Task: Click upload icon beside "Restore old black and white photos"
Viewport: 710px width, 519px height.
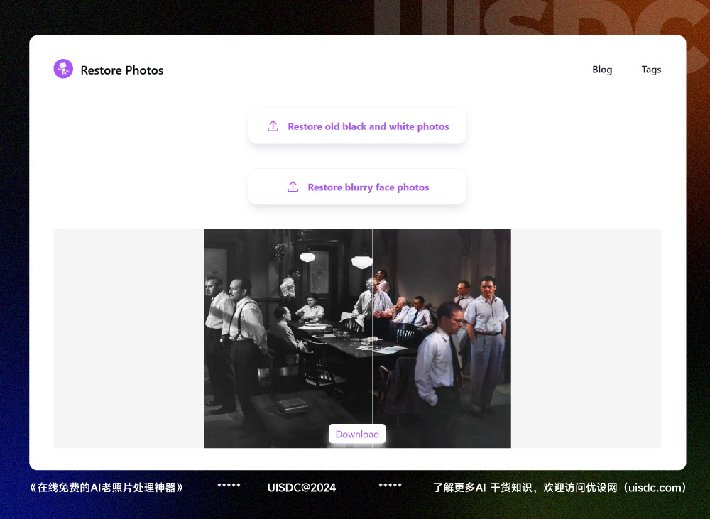Action: [273, 126]
